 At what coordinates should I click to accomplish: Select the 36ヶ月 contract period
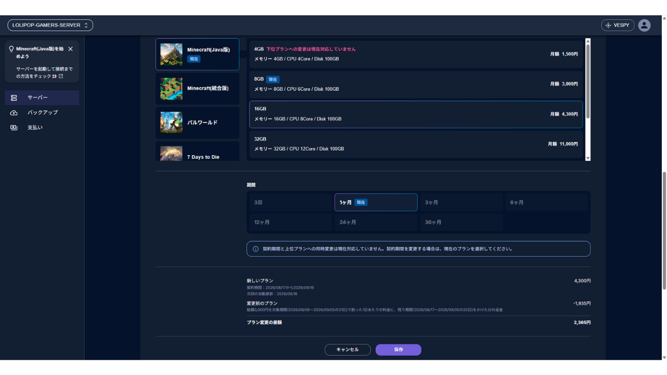[x=461, y=222]
